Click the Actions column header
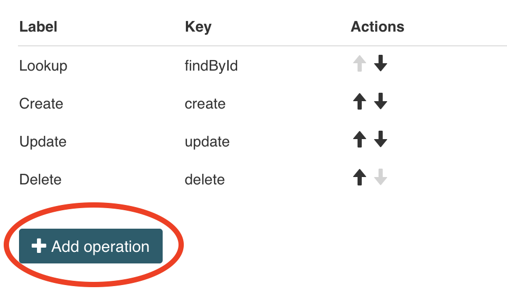The height and width of the screenshot is (294, 507). coord(377,27)
